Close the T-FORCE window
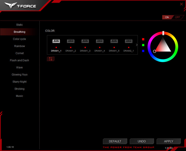Viewport: 186px width, 151px height. click(x=181, y=4)
